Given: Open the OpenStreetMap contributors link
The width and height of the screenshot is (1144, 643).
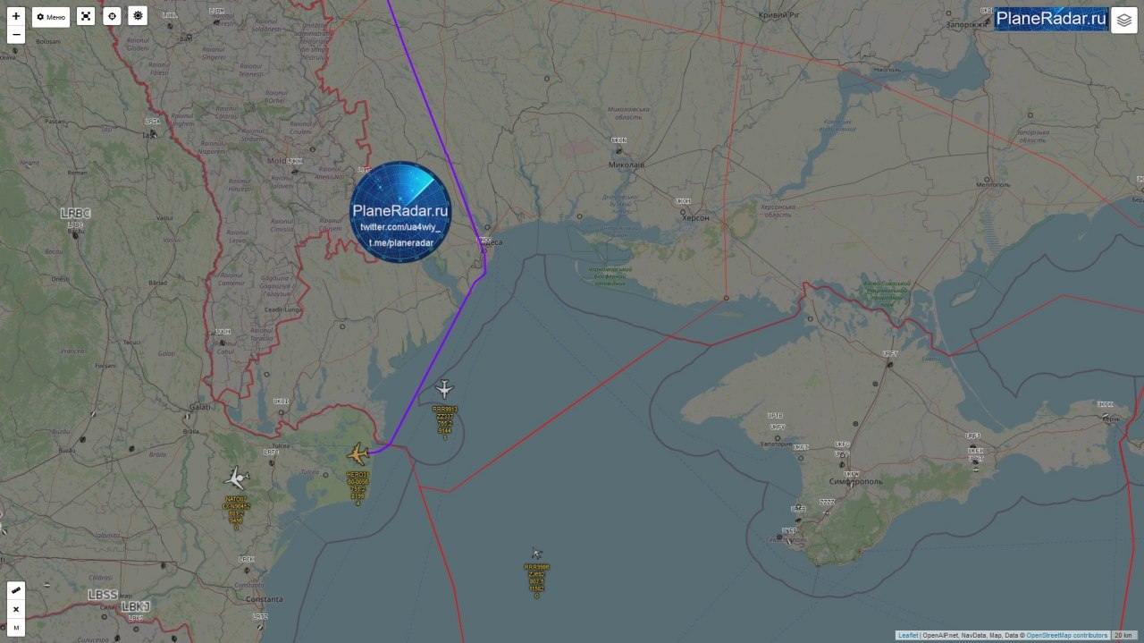Looking at the screenshot, I should click(1066, 636).
